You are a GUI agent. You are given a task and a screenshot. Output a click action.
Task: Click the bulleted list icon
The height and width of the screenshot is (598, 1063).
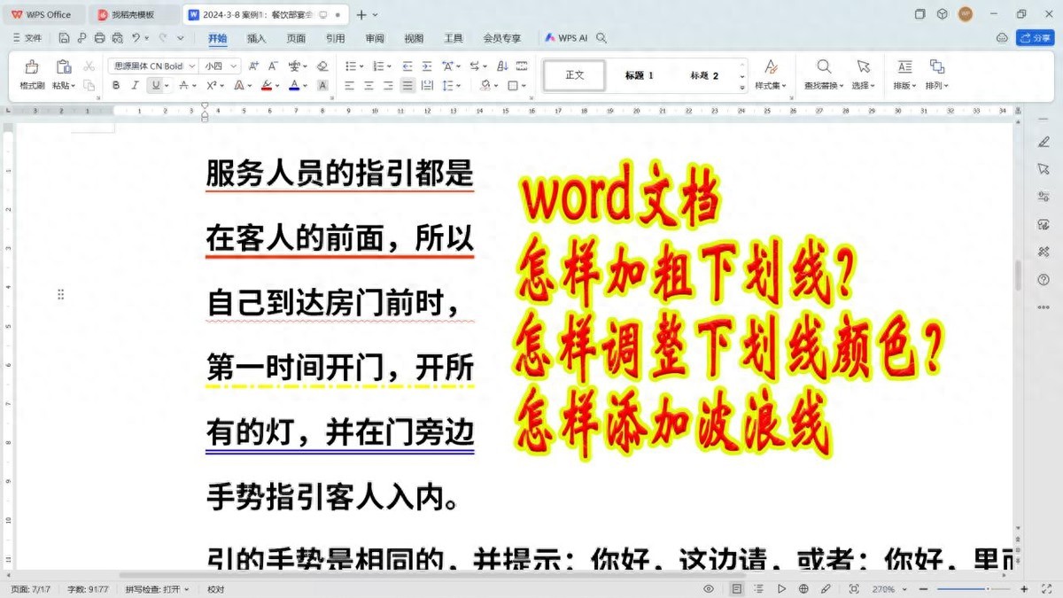[x=351, y=66]
